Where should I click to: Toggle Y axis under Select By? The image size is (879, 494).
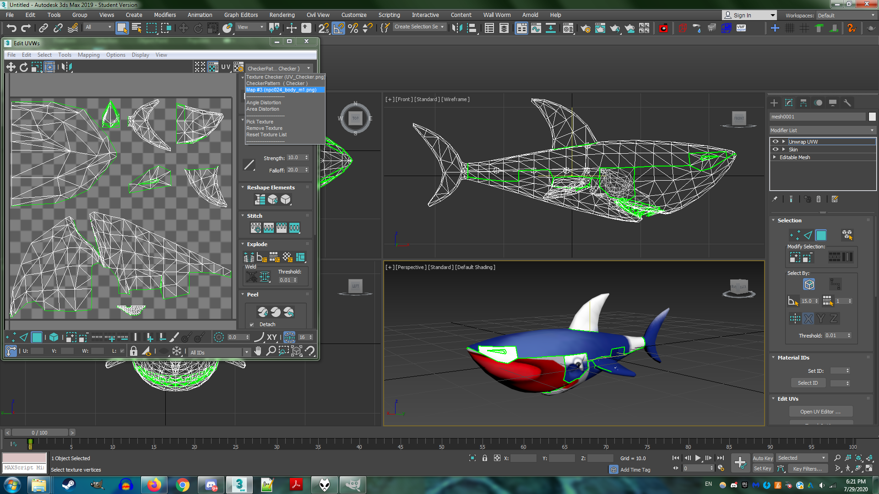(x=821, y=318)
